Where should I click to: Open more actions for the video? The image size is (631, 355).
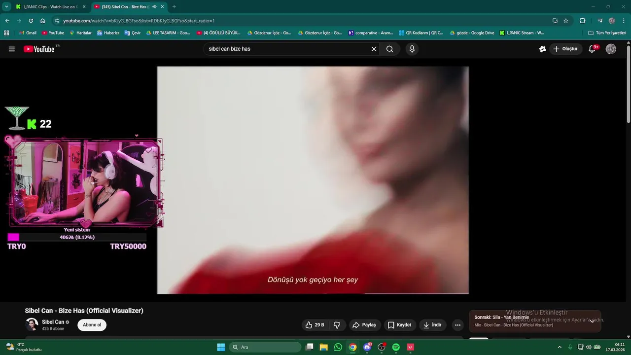457,325
